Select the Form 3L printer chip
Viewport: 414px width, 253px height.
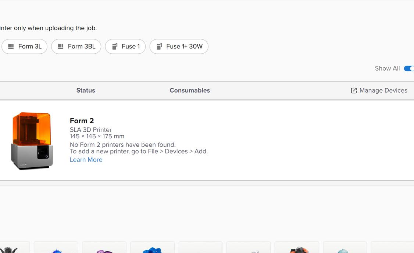pos(24,46)
